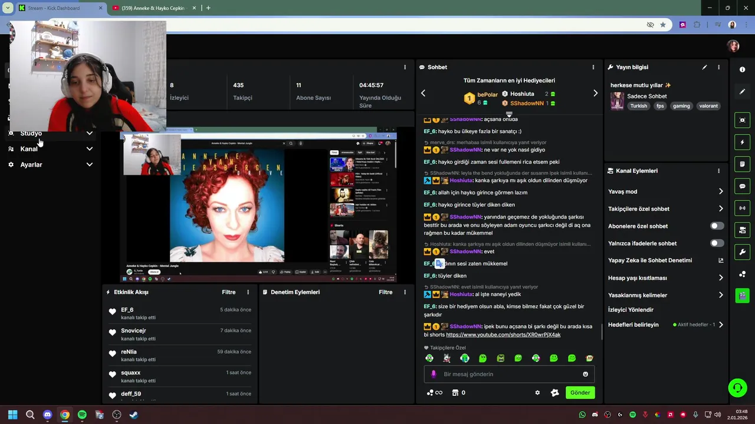Image resolution: width=755 pixels, height=424 pixels.
Task: Open Steam from the taskbar
Action: click(x=134, y=415)
